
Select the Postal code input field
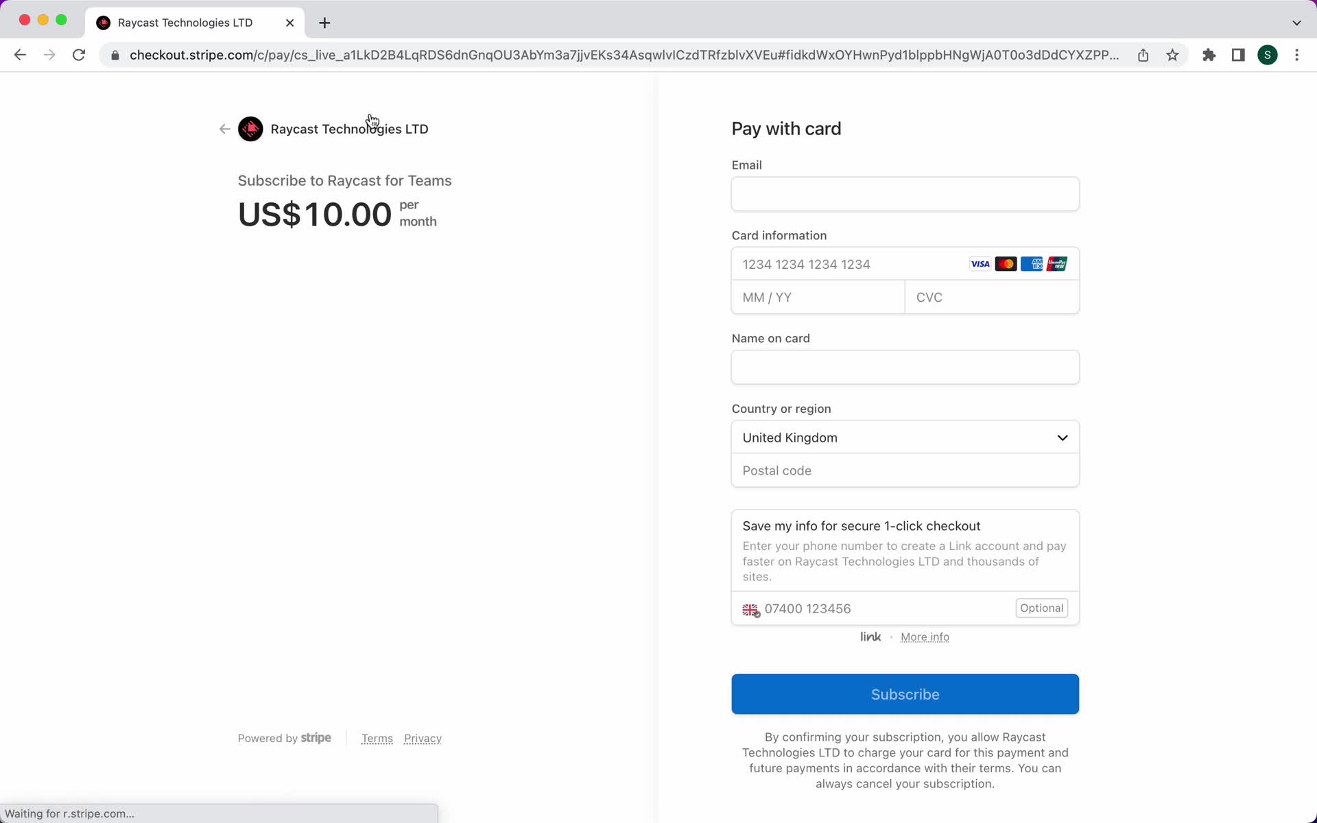click(x=905, y=469)
